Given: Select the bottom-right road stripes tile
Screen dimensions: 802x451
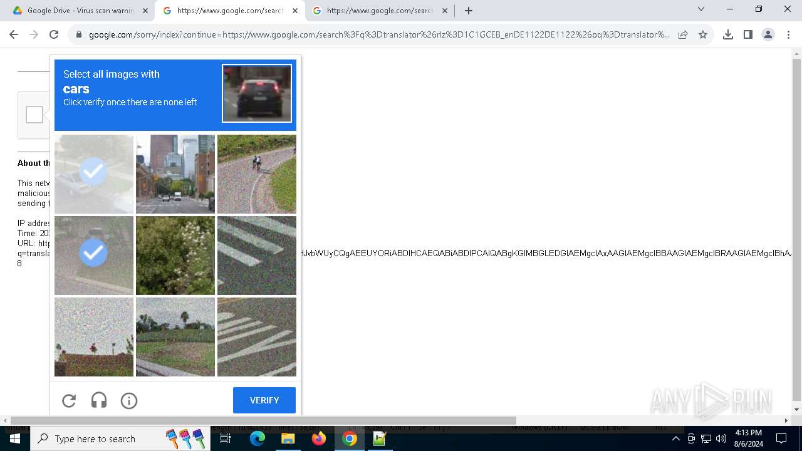Looking at the screenshot, I should click(257, 337).
